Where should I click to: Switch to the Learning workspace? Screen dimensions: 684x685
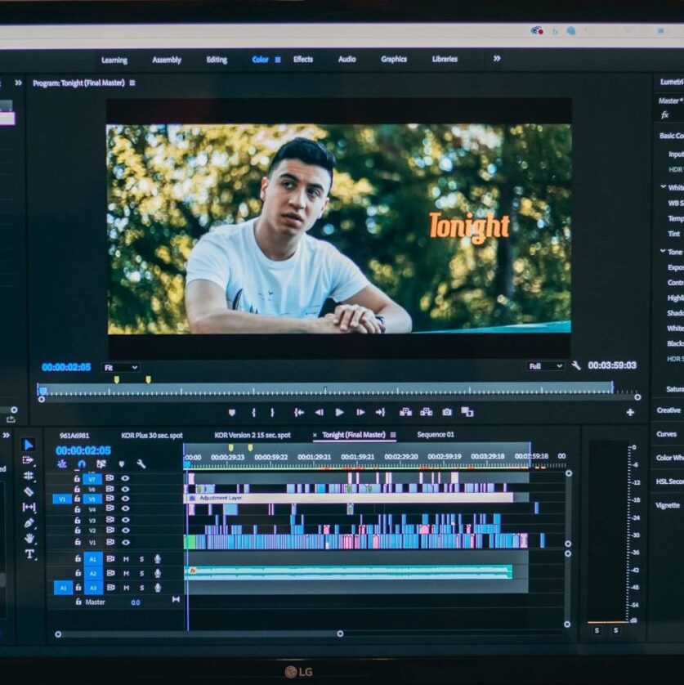point(114,60)
